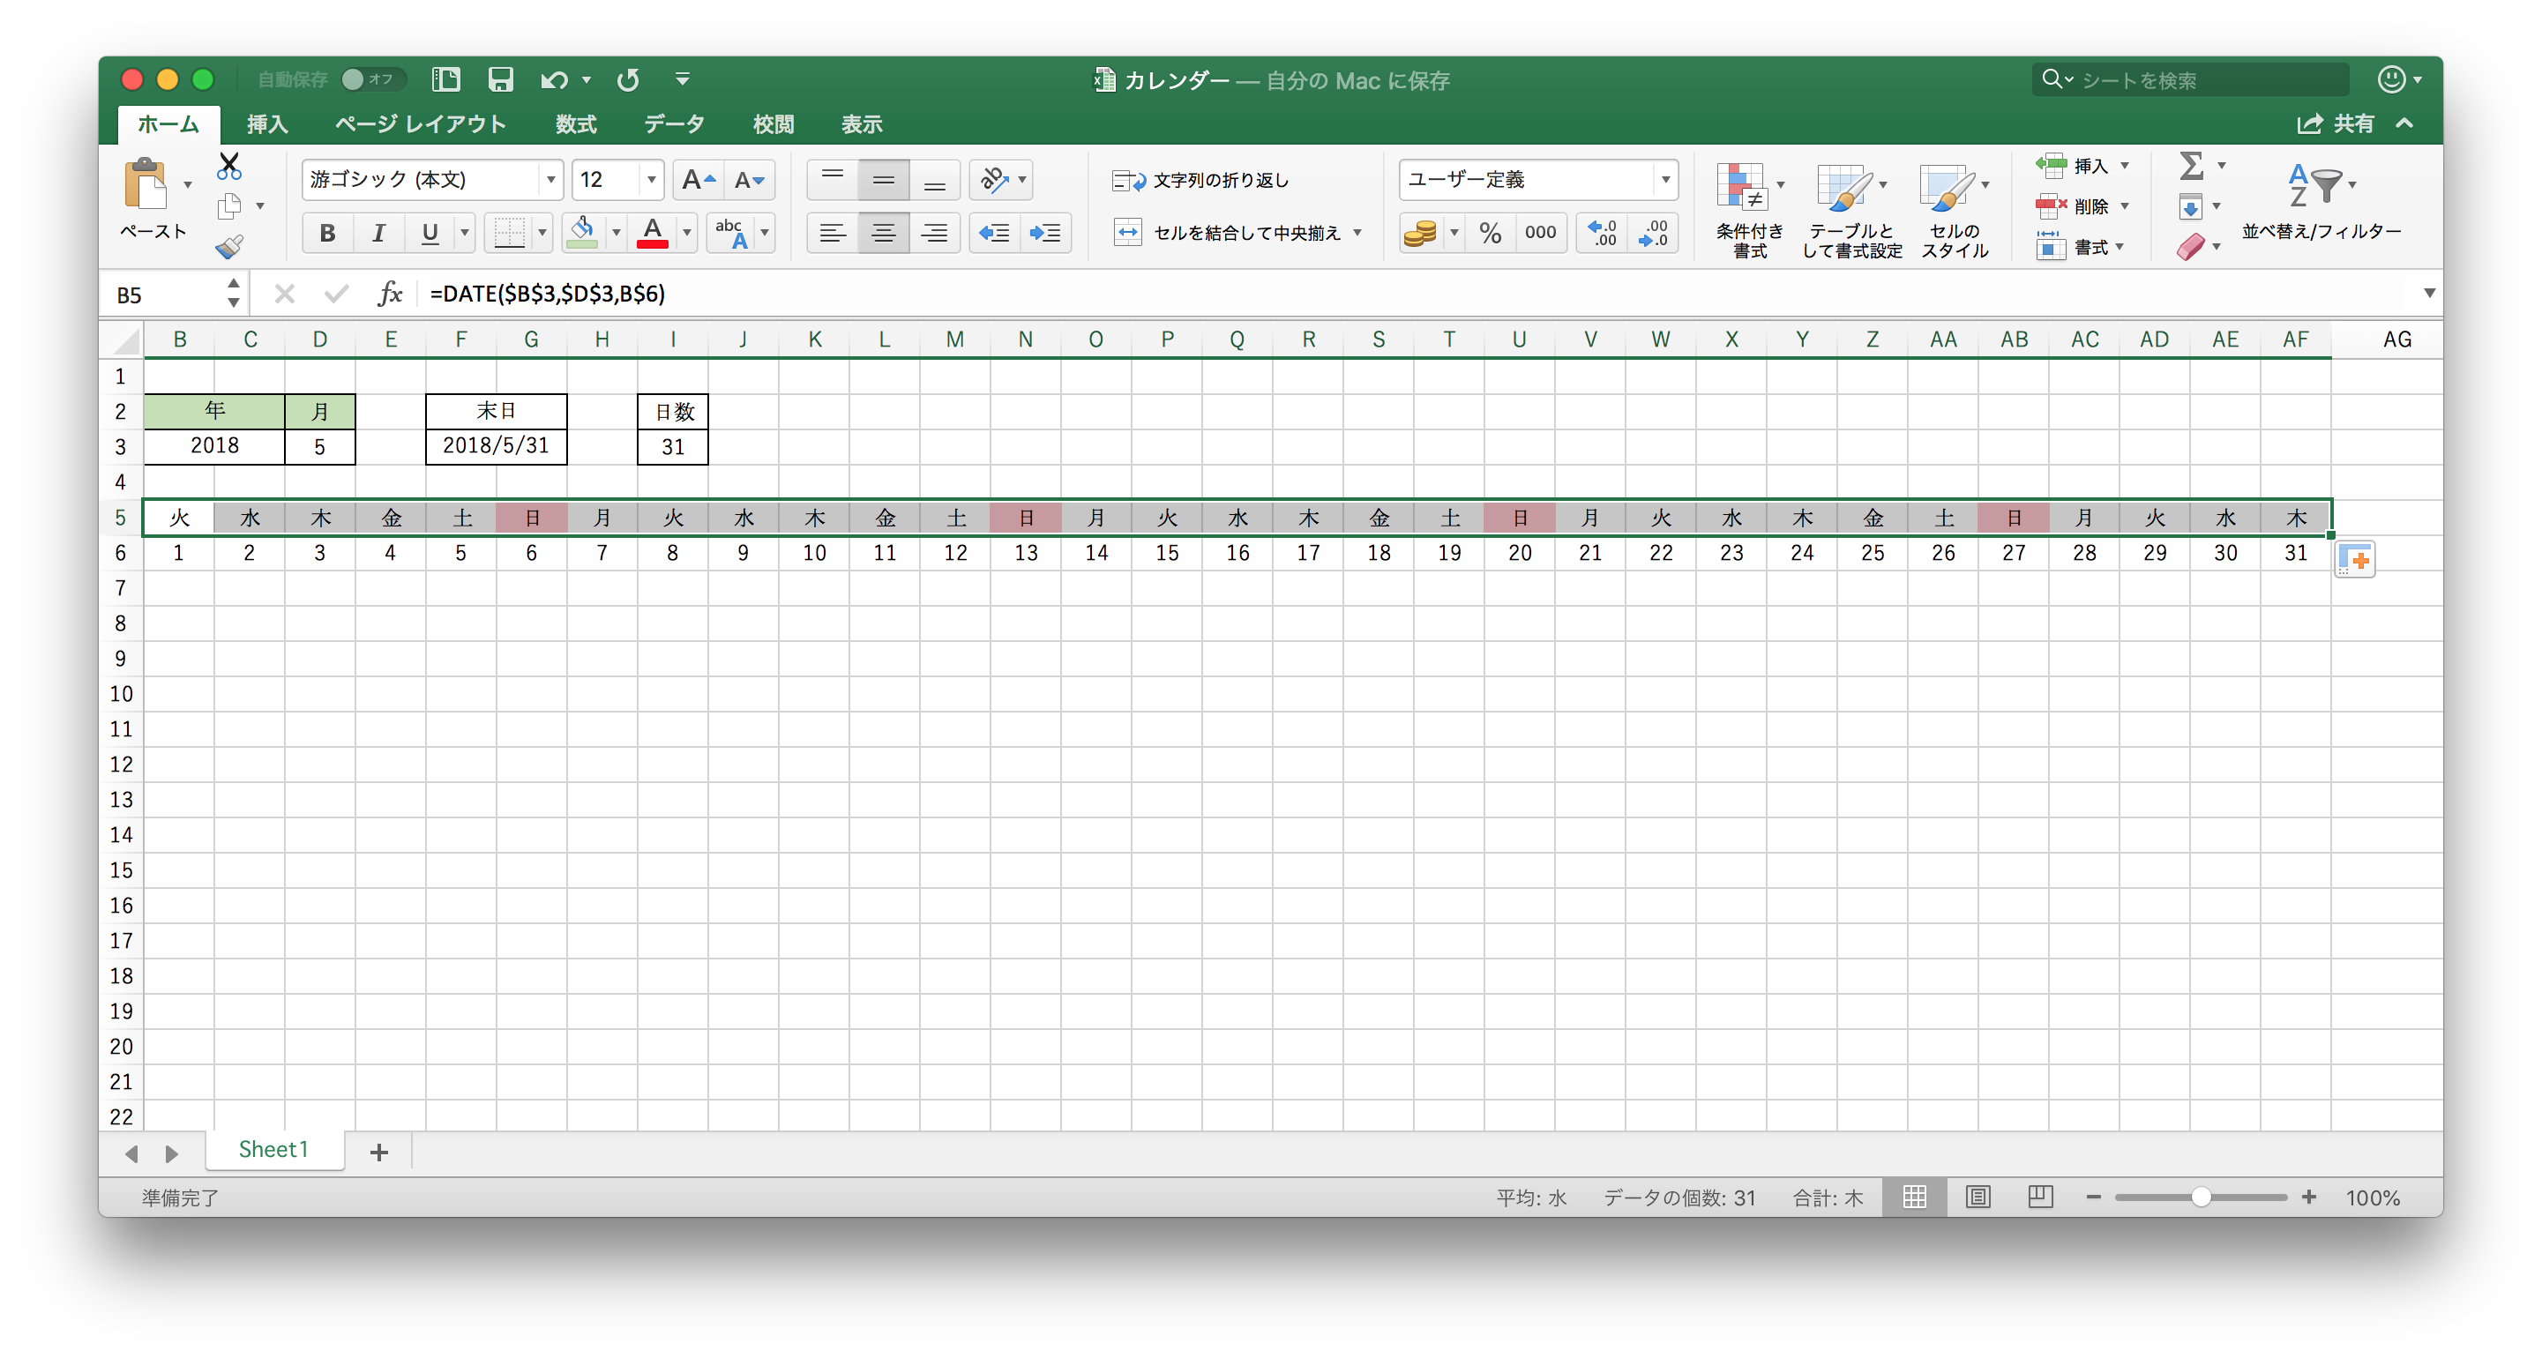Click the Auto Fill Options icon

[x=2354, y=560]
